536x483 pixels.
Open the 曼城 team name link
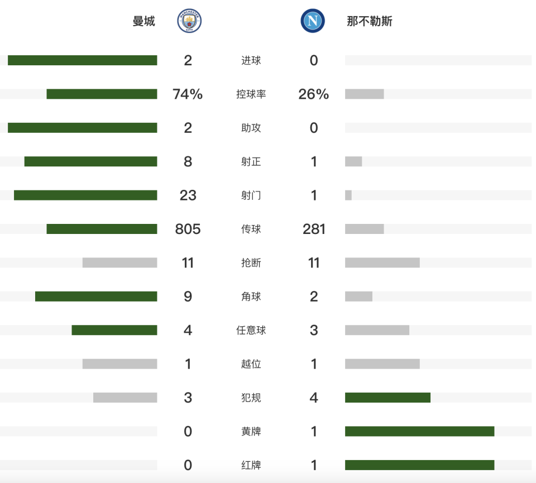point(143,21)
